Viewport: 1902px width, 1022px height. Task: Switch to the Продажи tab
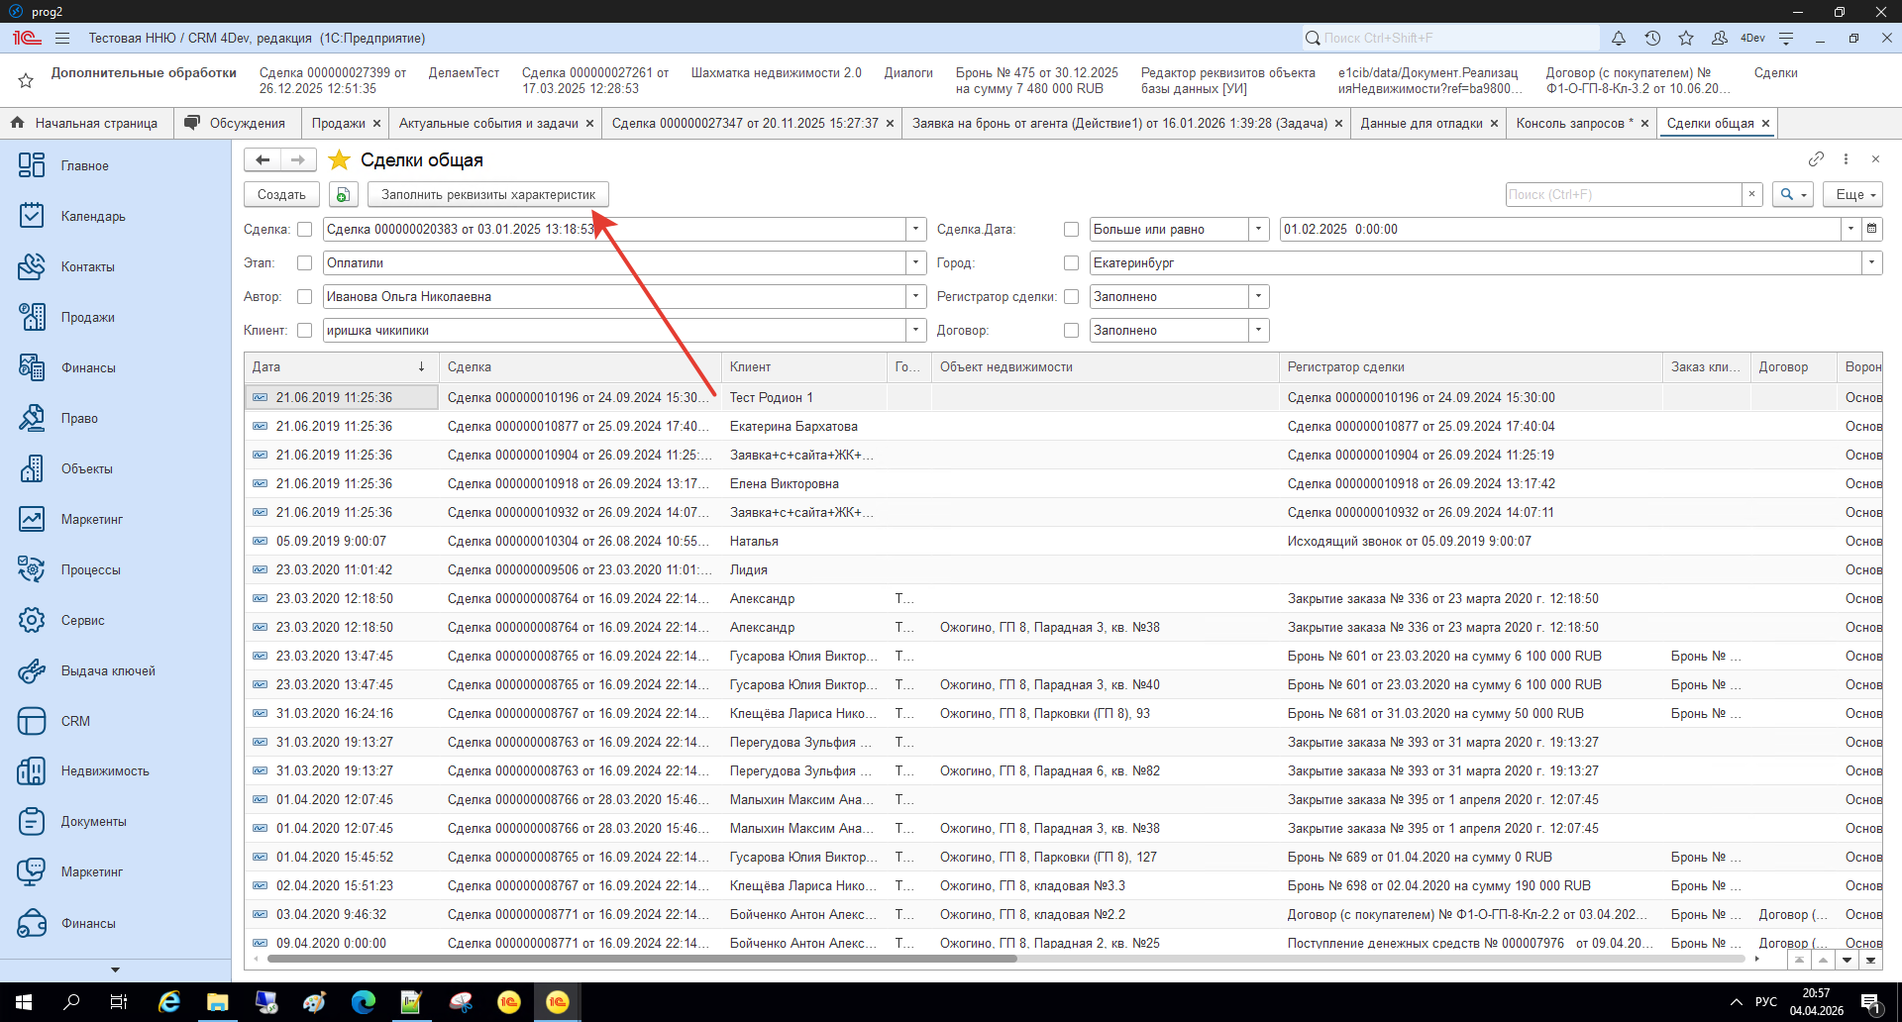[338, 124]
